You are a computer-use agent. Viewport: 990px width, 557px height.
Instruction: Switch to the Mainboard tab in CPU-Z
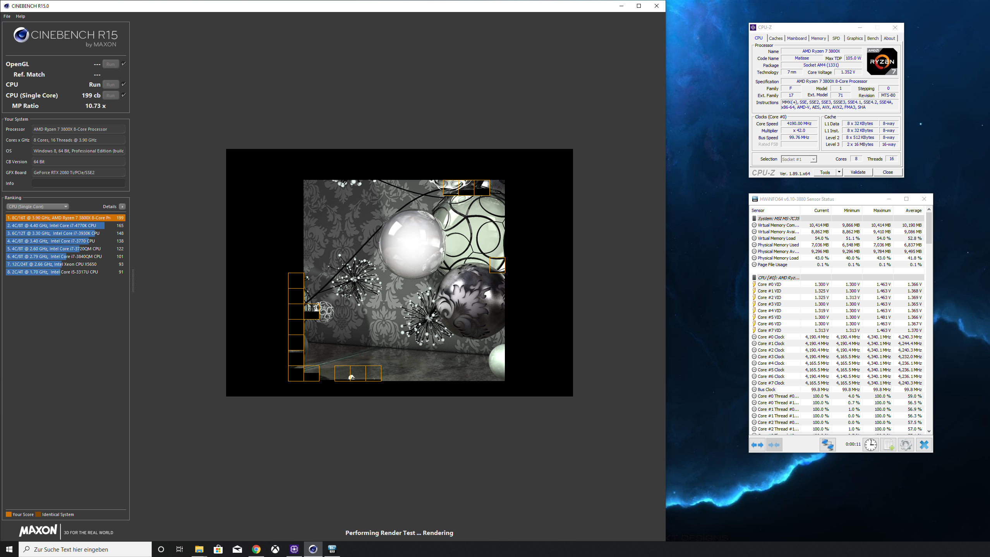(x=796, y=38)
